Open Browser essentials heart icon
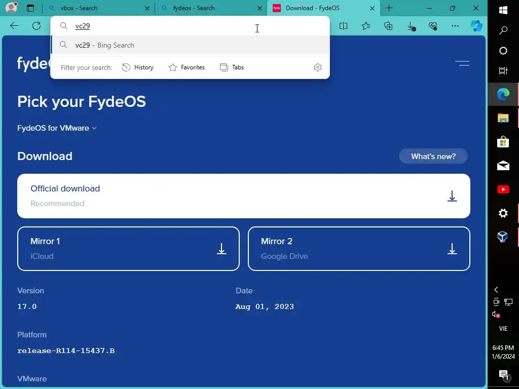Screen dimensions: 519x389 click(x=433, y=26)
